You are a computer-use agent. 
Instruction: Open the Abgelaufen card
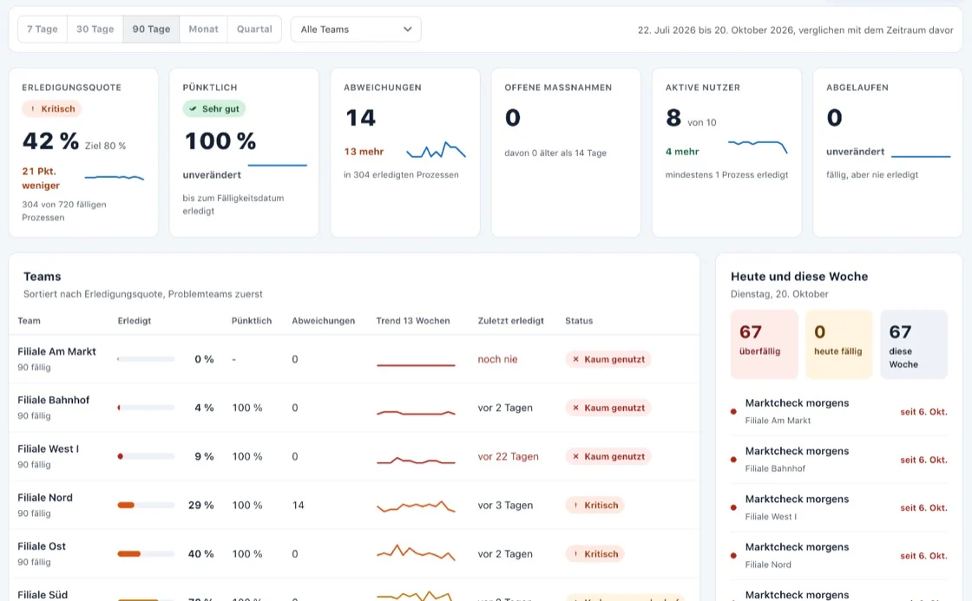click(888, 153)
